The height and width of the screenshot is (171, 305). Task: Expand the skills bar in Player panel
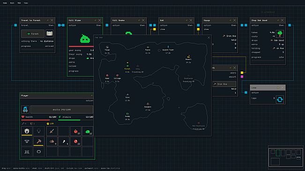tap(62, 109)
